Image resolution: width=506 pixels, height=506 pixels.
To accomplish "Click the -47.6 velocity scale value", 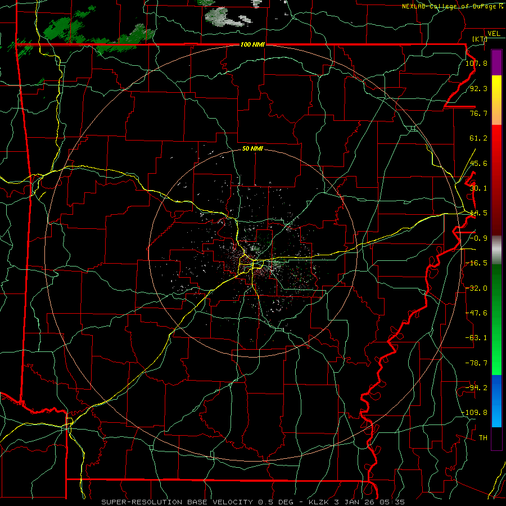I will [476, 313].
